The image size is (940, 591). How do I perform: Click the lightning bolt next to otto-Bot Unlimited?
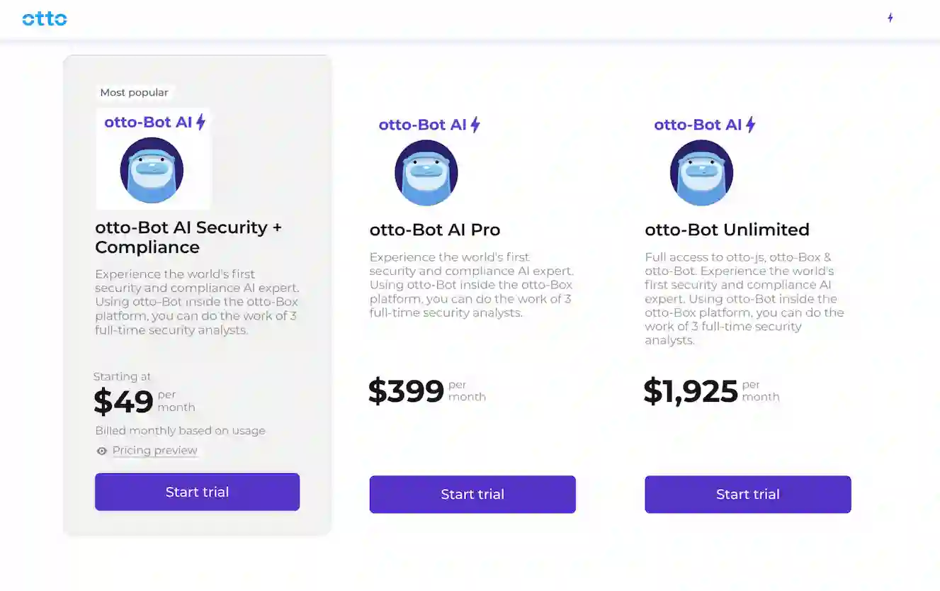point(752,124)
